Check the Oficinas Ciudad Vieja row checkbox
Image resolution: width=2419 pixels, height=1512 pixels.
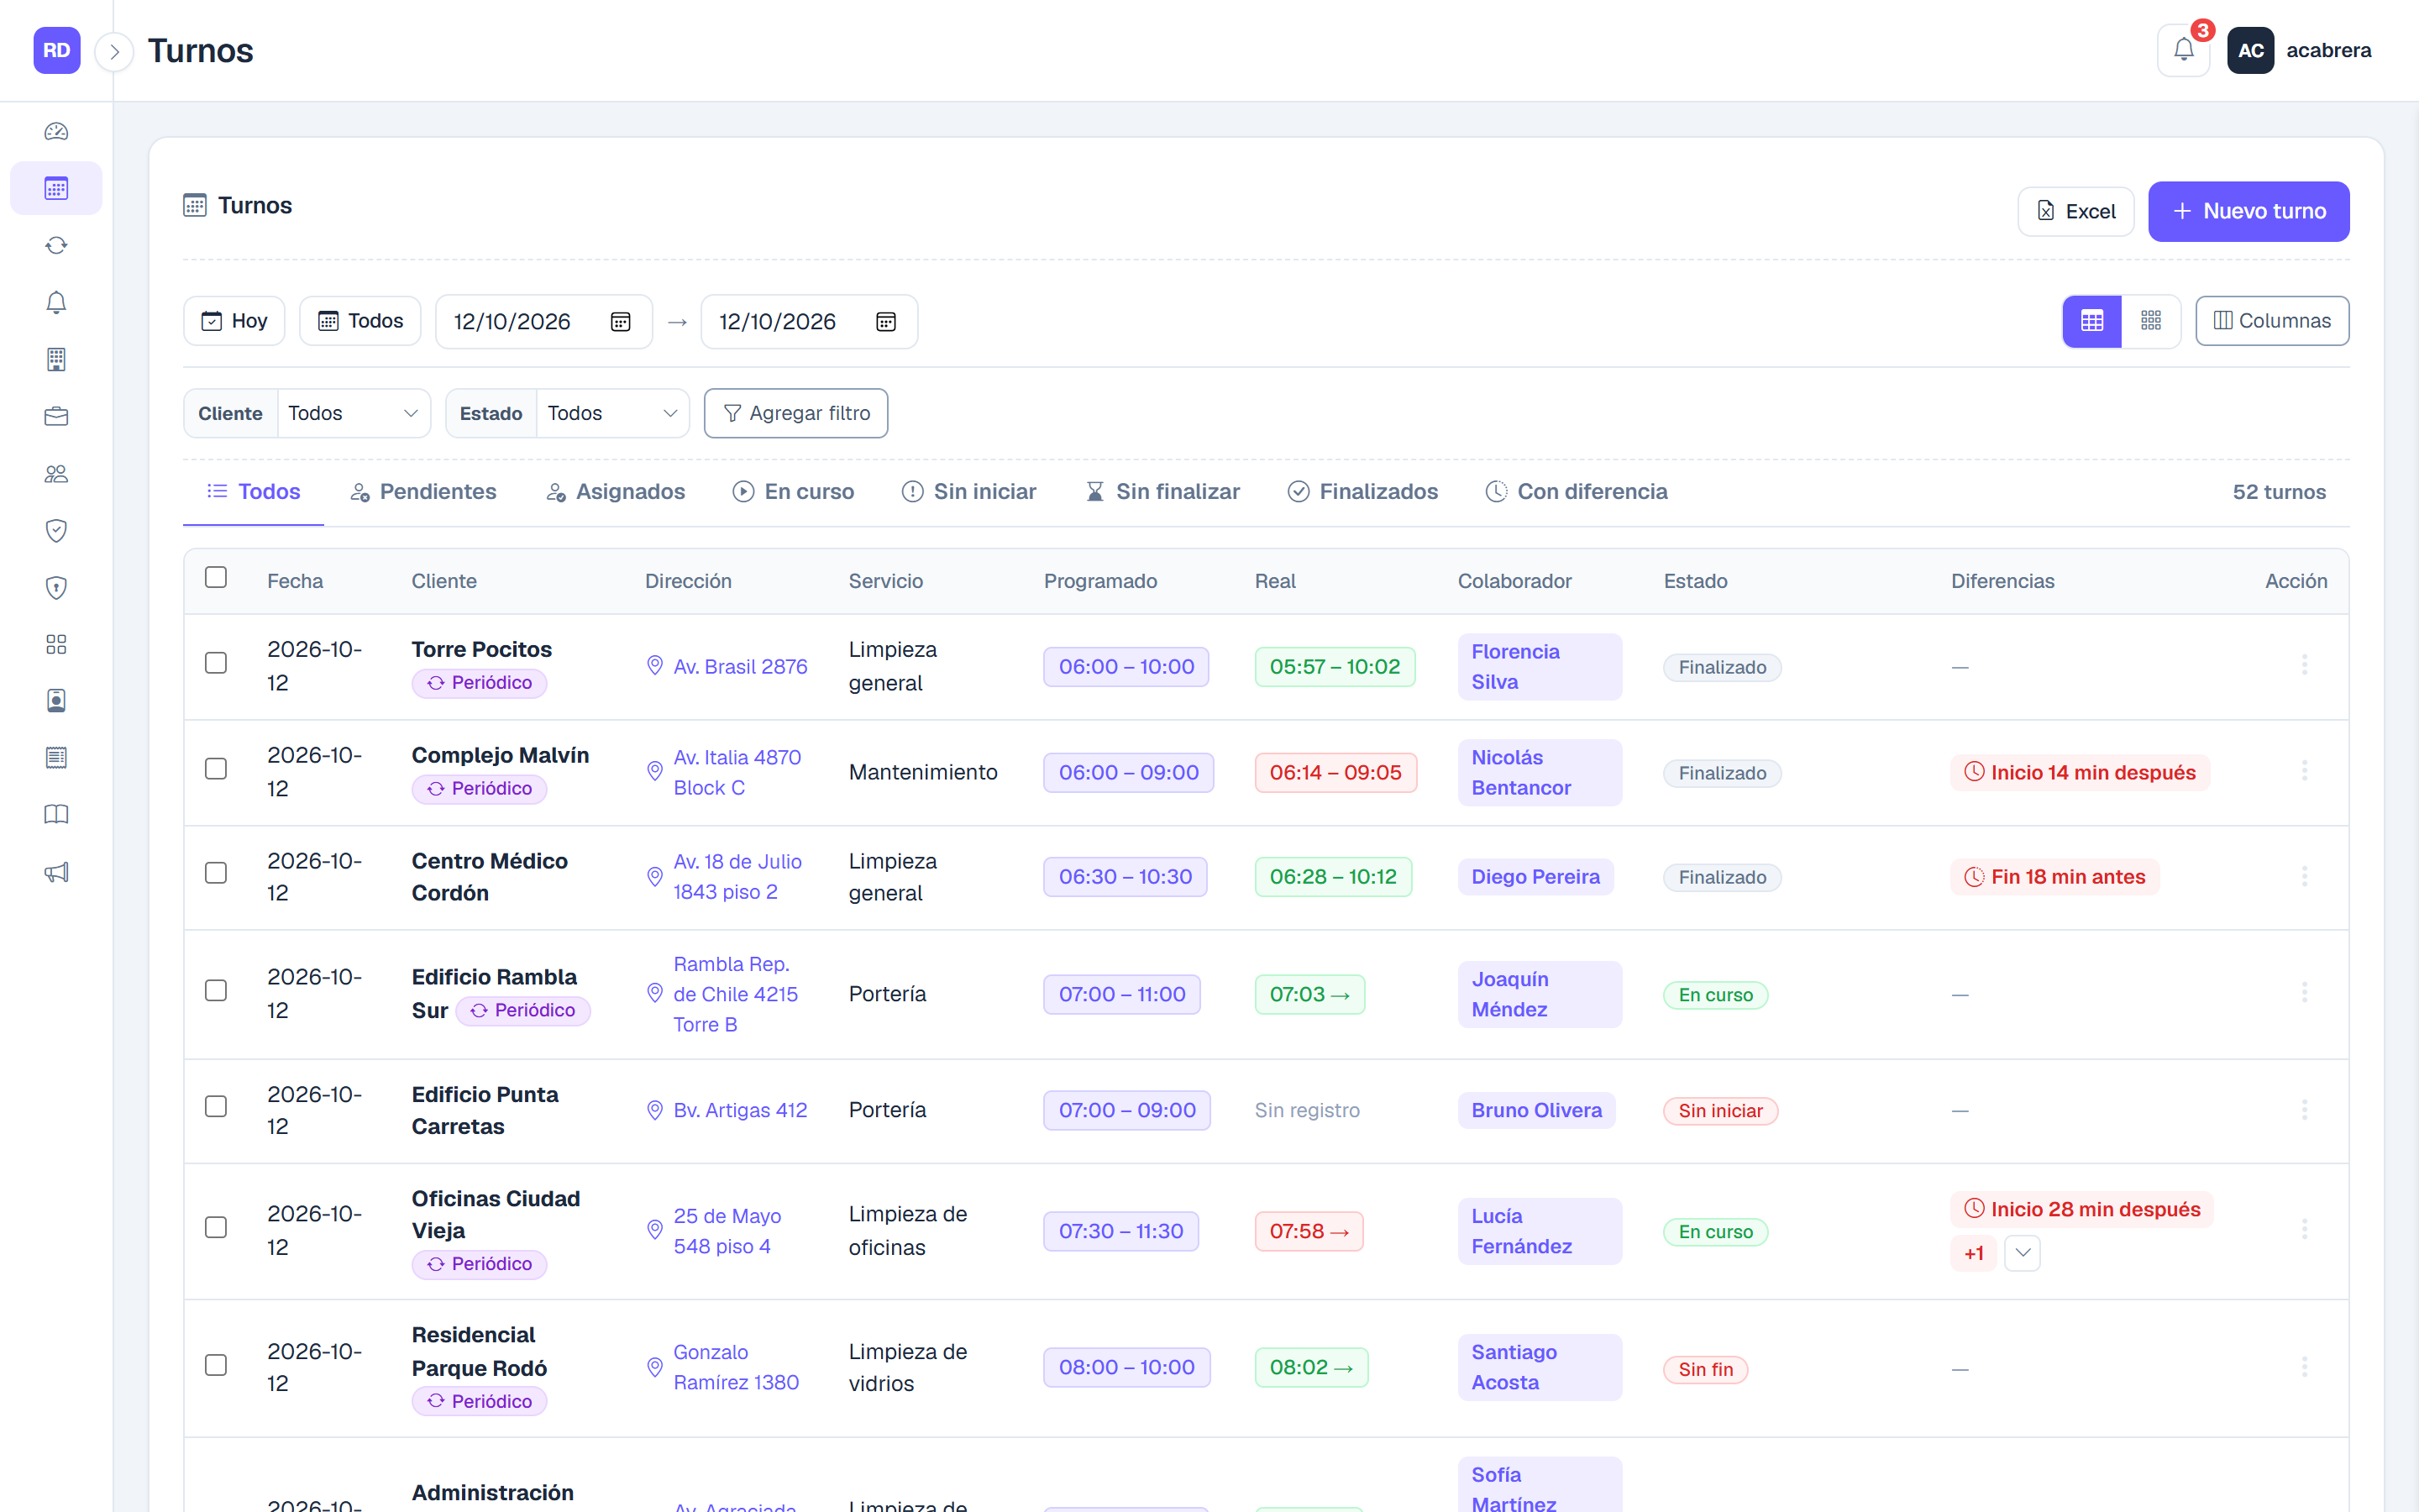click(x=216, y=1227)
